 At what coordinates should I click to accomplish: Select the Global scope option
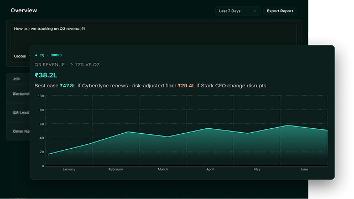(x=20, y=56)
